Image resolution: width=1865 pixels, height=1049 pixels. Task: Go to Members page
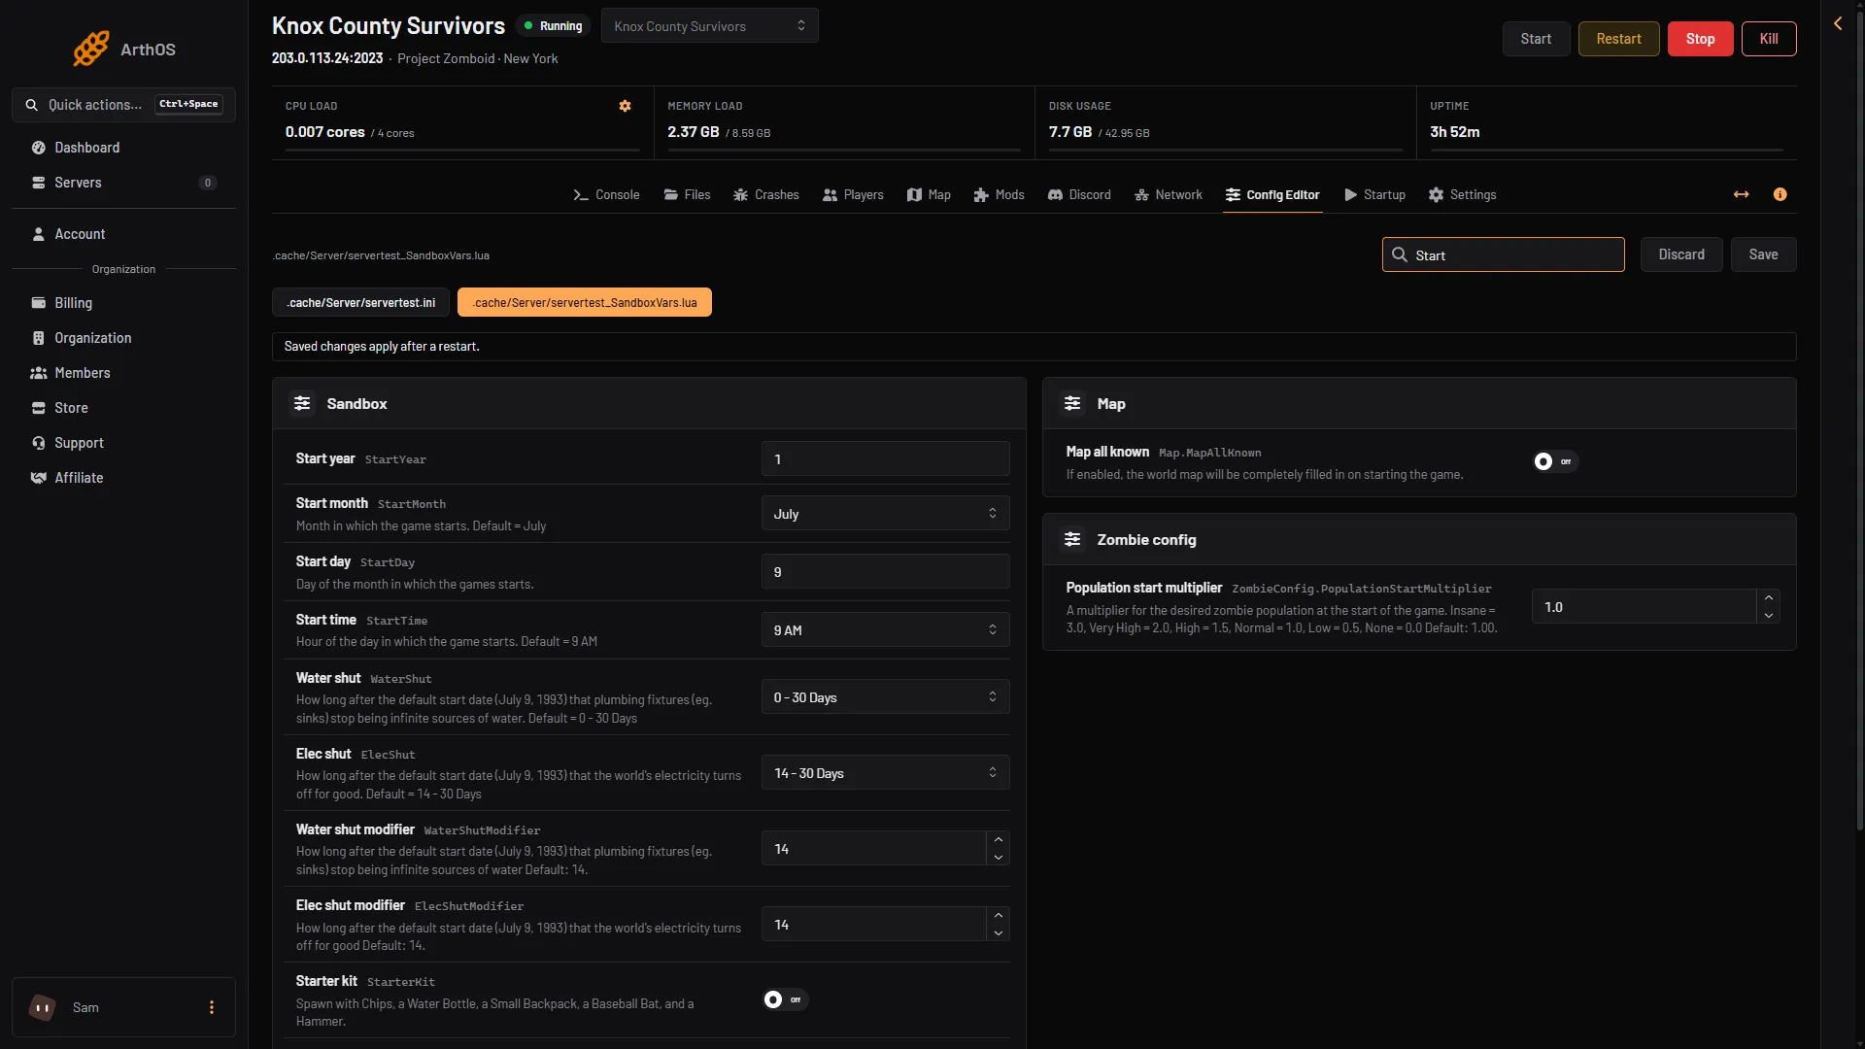pos(123,373)
